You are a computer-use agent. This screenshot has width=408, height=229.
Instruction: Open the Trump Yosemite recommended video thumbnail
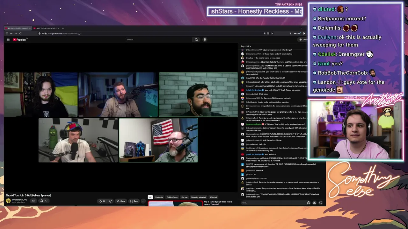tap(175, 204)
